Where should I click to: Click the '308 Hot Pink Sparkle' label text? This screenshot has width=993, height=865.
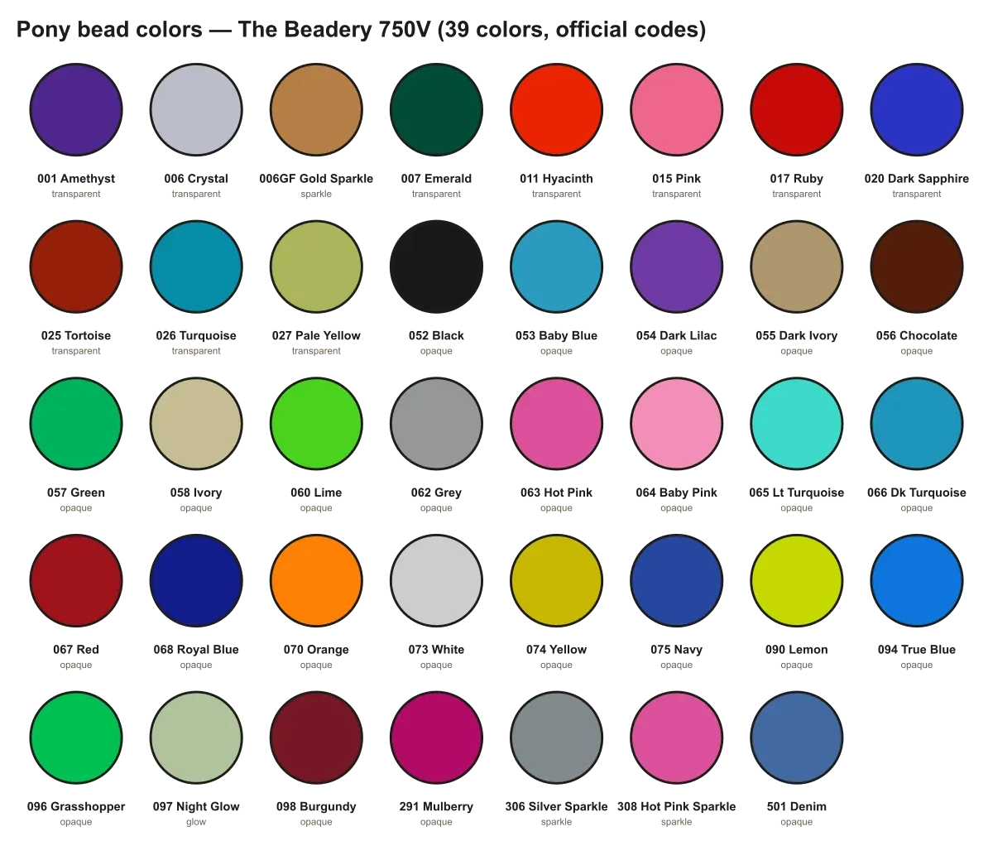(677, 807)
